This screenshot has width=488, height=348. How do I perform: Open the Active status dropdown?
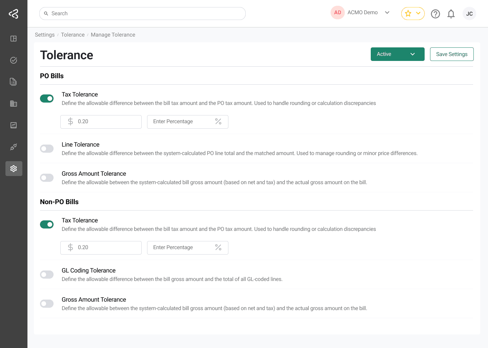click(397, 54)
